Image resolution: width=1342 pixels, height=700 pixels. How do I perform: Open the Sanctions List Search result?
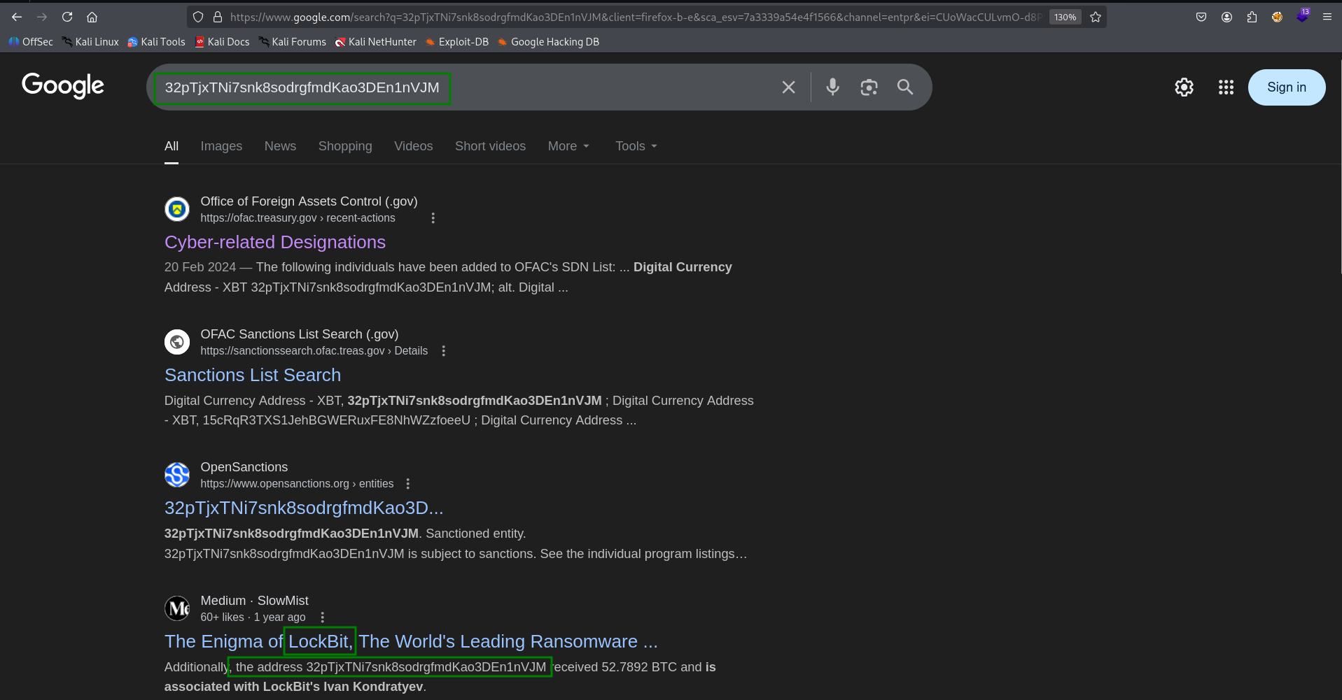[252, 375]
